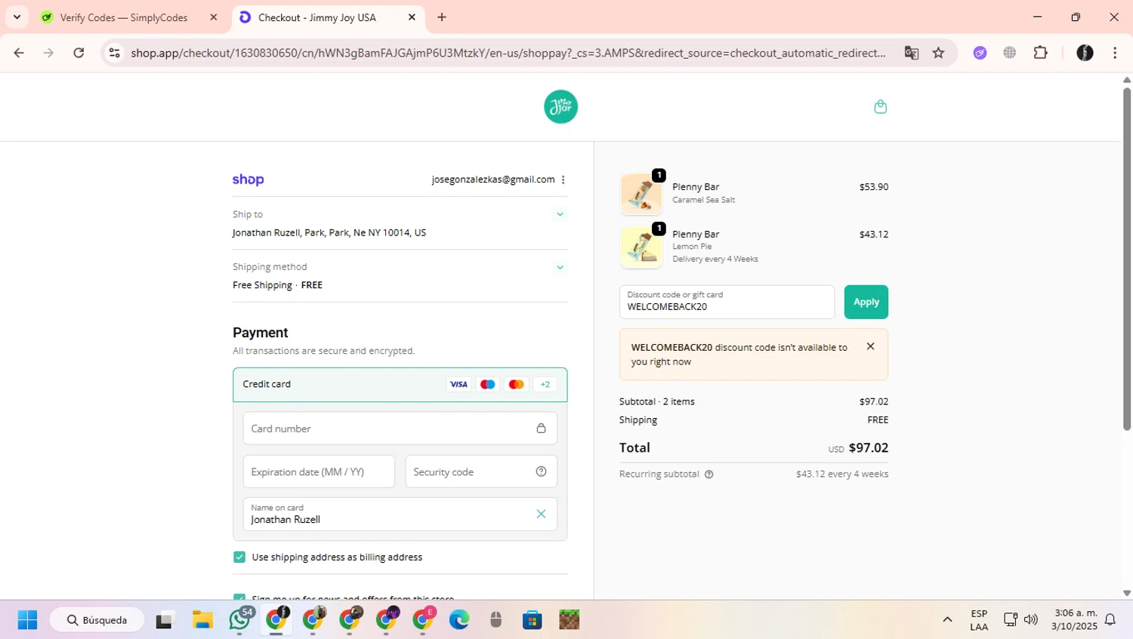Screen dimensions: 1133x639
Task: Select the Credit card payment option
Action: tap(400, 384)
